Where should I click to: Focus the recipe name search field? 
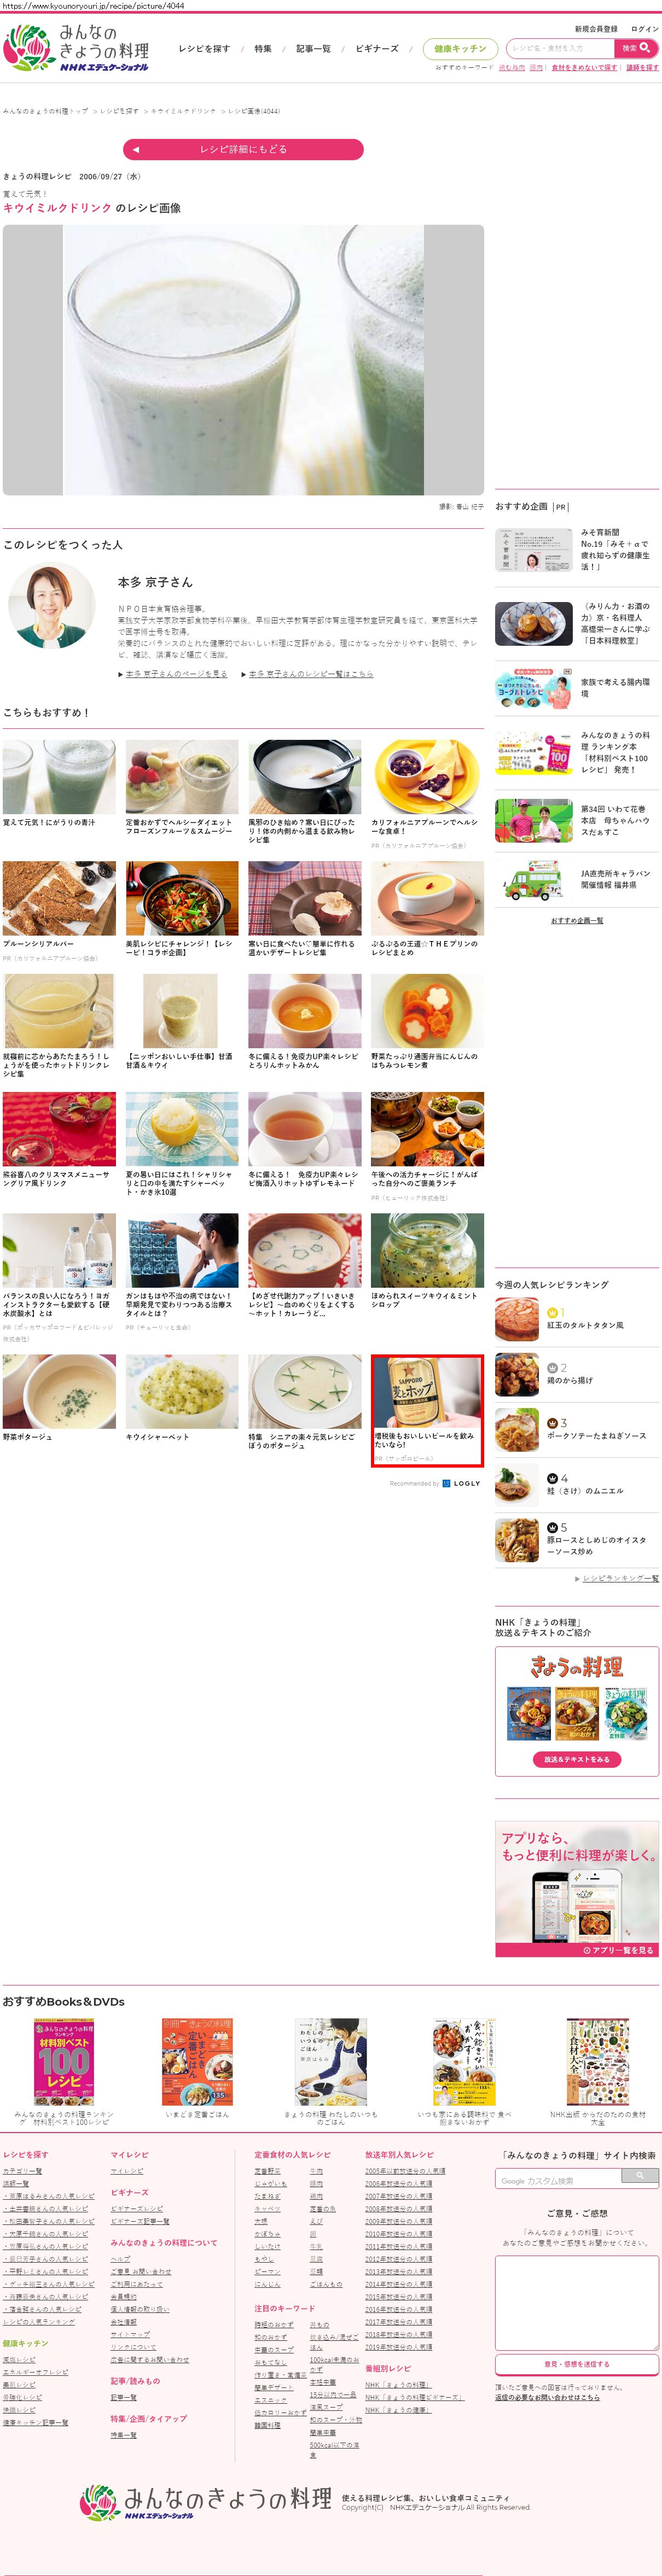560,47
